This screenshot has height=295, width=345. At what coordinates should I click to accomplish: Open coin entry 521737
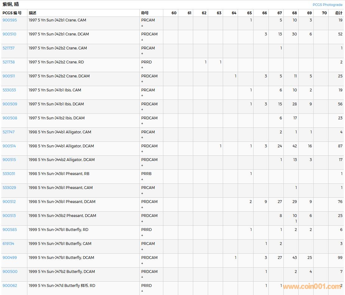pyautogui.click(x=9, y=48)
